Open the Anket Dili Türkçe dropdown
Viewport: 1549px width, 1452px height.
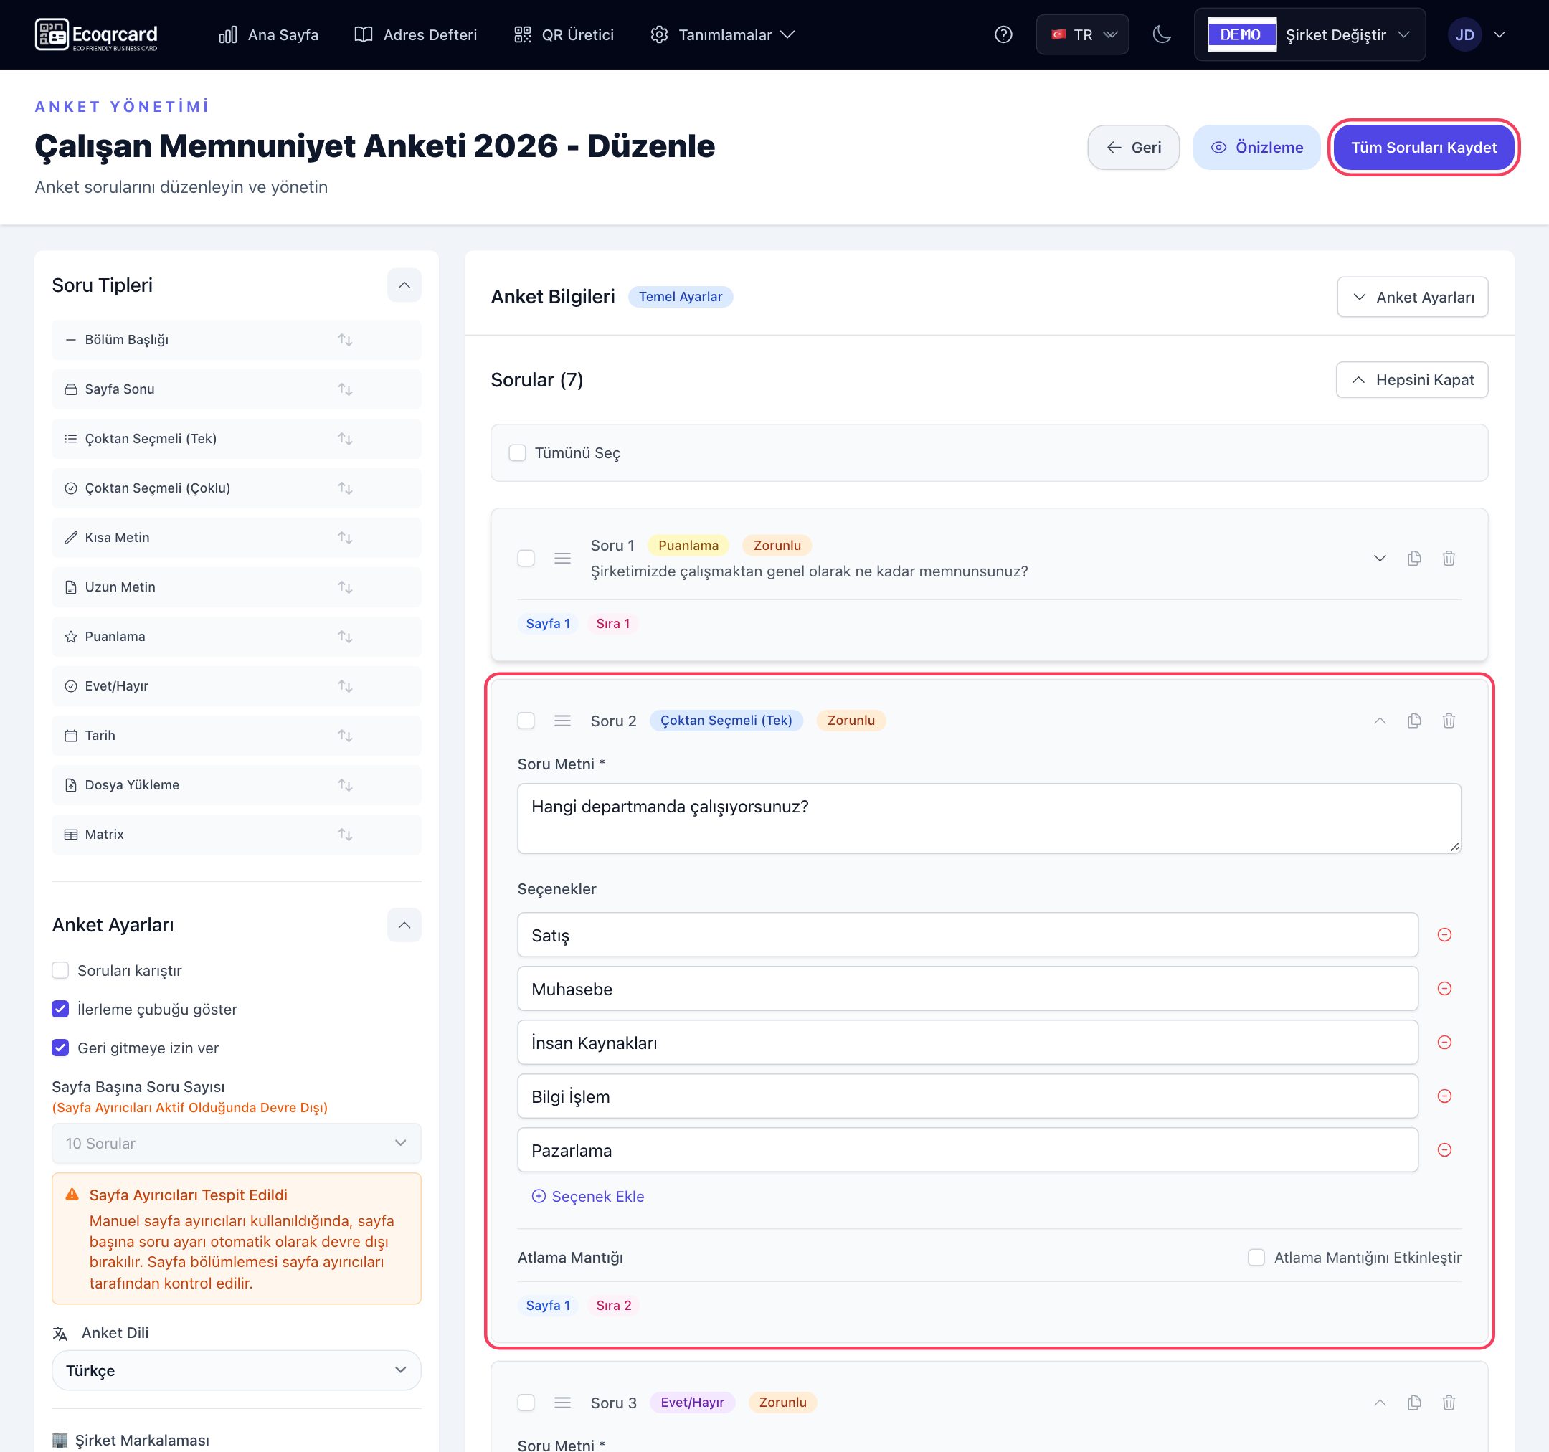click(236, 1370)
